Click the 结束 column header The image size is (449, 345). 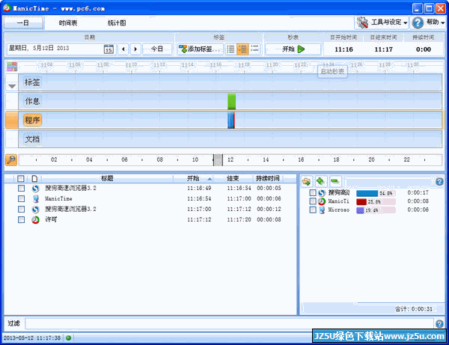233,179
